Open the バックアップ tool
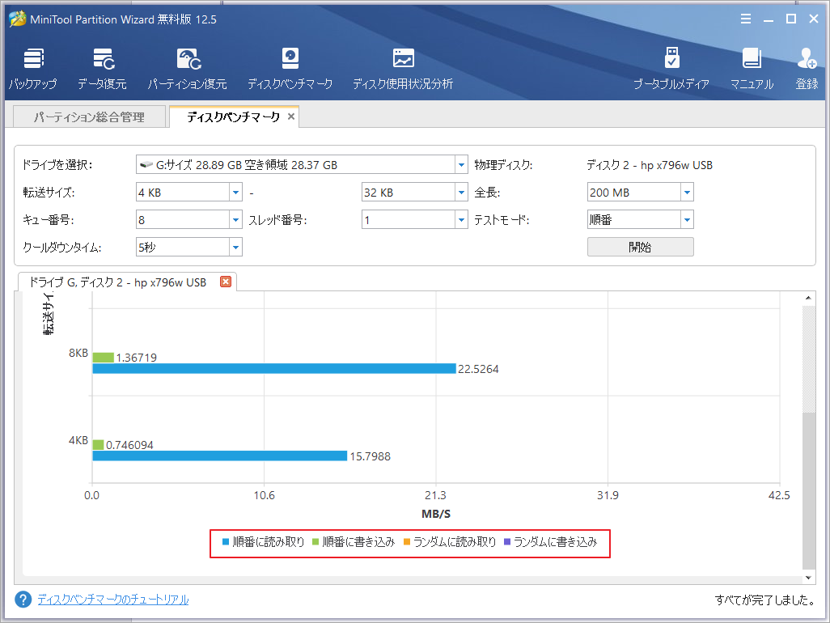The width and height of the screenshot is (830, 623). pos(33,65)
